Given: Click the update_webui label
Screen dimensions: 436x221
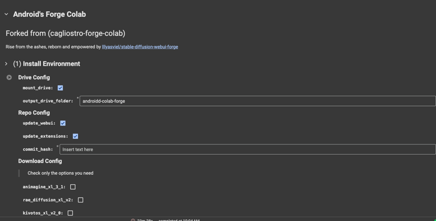Looking at the screenshot, I should [39, 123].
